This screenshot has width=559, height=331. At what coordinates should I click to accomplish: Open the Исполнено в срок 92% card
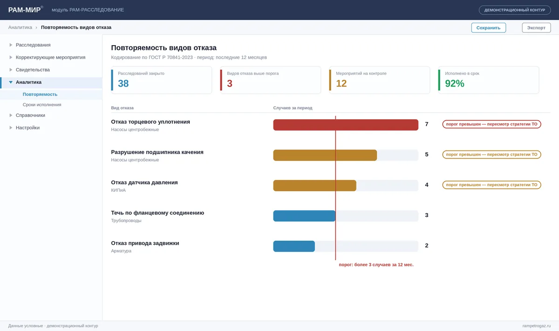point(489,80)
